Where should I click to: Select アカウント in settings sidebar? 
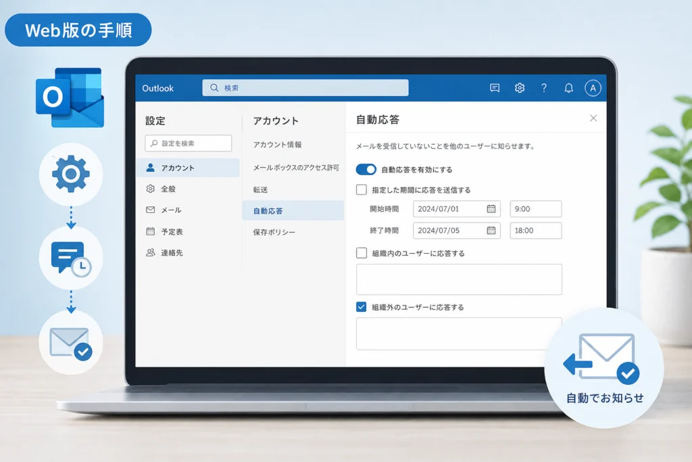tap(189, 168)
